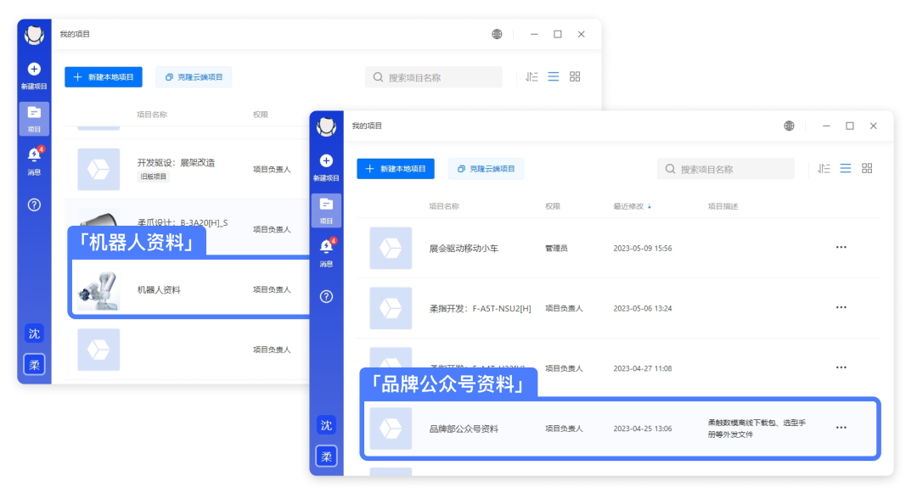Click the sort order icon beside the view toggles
The image size is (917, 499).
click(x=824, y=168)
